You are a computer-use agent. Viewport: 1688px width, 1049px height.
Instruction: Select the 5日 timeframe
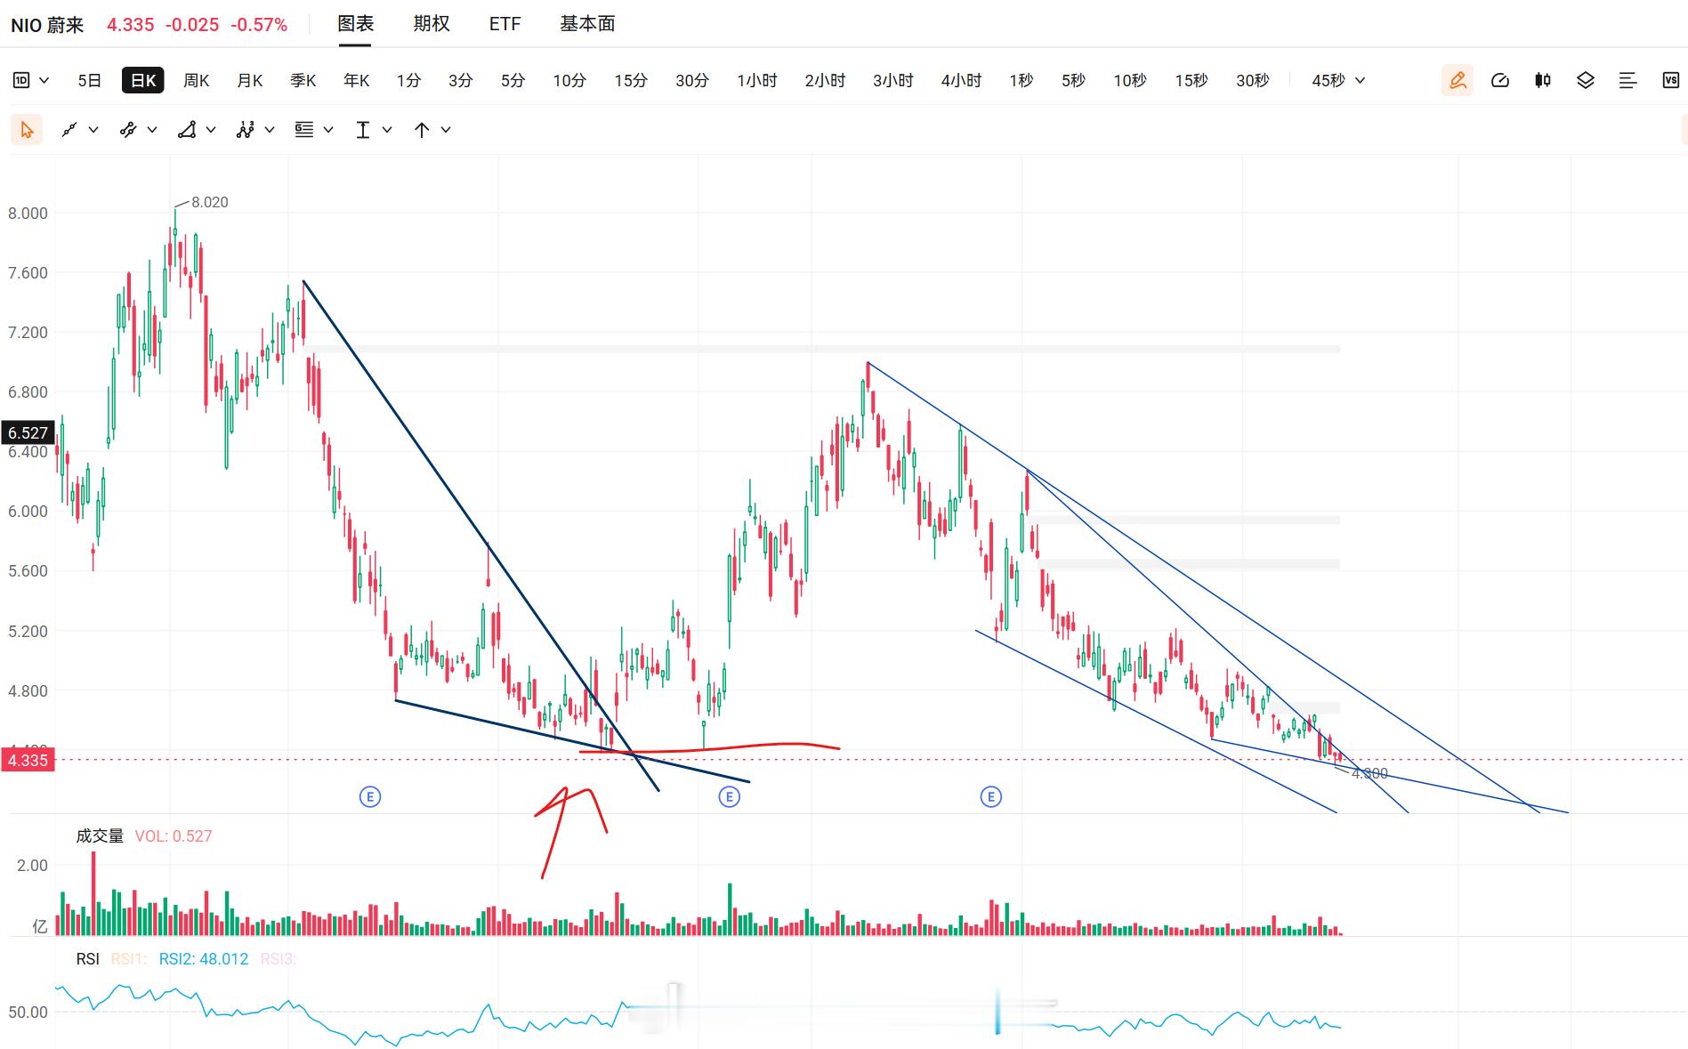coord(89,80)
